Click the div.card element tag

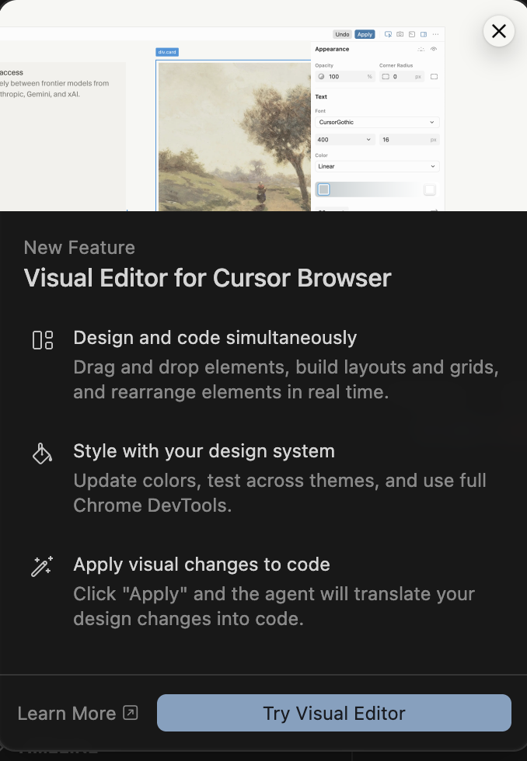pyautogui.click(x=167, y=52)
